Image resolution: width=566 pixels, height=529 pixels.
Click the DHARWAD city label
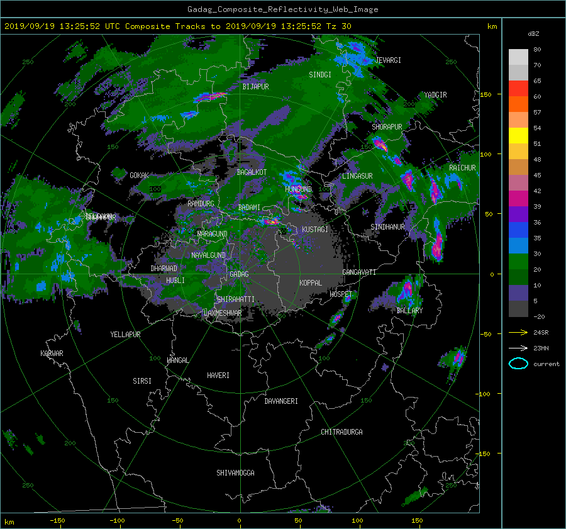[164, 269]
